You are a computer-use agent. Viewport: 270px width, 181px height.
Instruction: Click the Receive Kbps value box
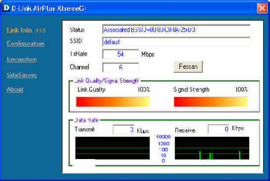click(x=219, y=129)
